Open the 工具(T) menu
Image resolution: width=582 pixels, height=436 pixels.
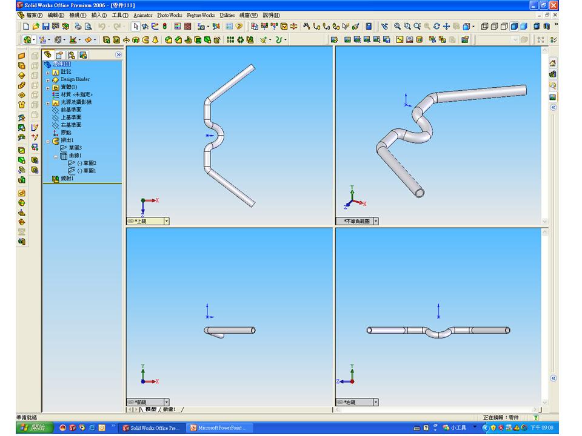(x=120, y=15)
